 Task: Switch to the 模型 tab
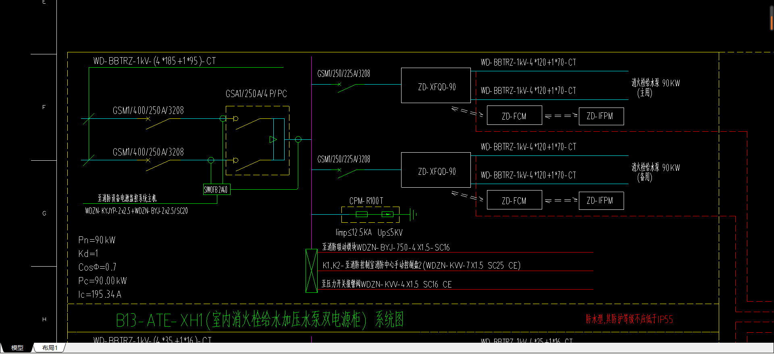[17, 348]
